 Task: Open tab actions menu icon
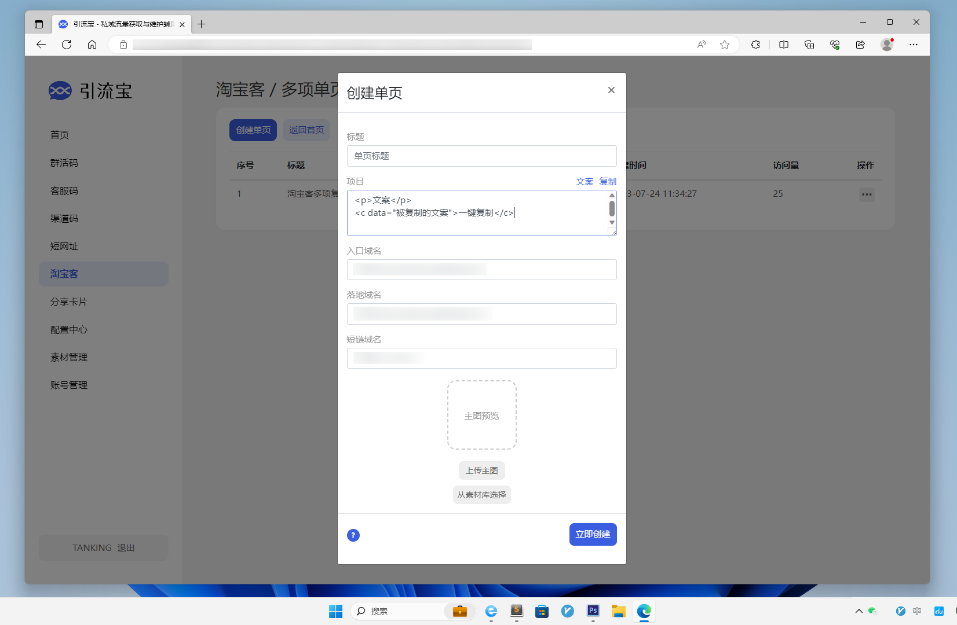[39, 24]
